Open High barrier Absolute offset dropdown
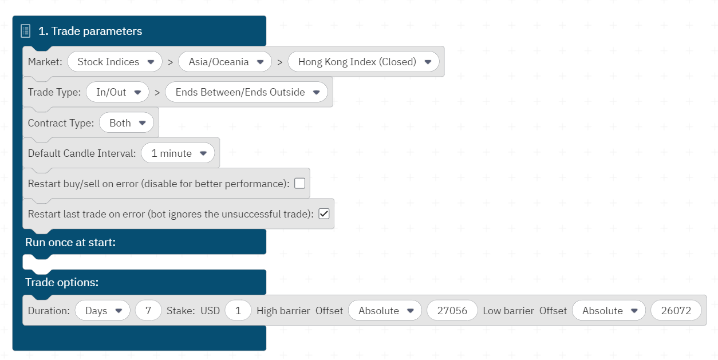Viewport: 718px width, 360px height. (x=385, y=311)
